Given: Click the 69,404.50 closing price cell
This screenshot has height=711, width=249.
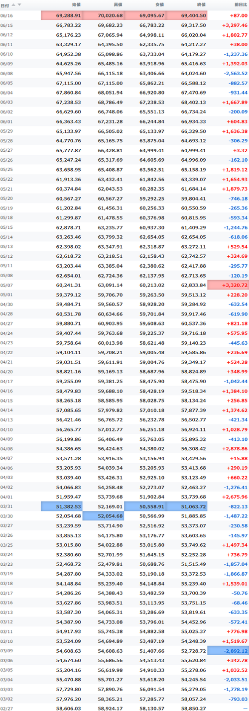Looking at the screenshot, I should (186, 16).
